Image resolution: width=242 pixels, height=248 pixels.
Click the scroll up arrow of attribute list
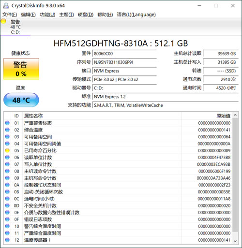235,115
